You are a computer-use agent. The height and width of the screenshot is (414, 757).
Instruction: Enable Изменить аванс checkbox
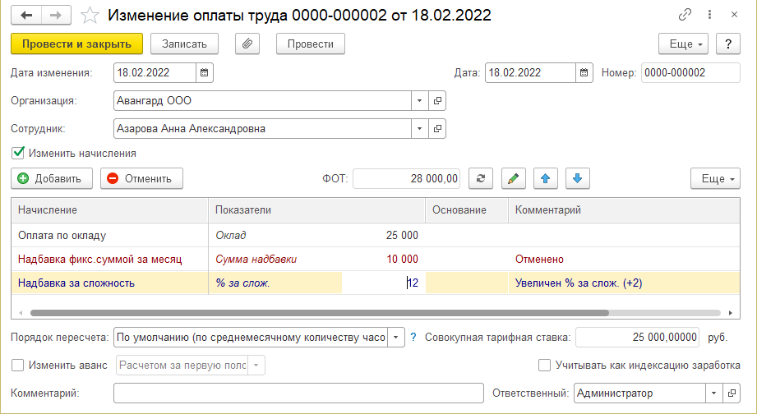click(18, 365)
